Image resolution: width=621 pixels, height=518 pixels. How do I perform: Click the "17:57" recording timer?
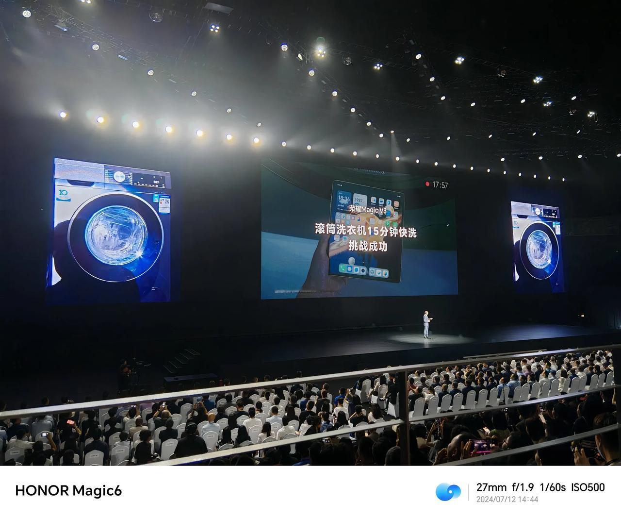[x=441, y=185]
